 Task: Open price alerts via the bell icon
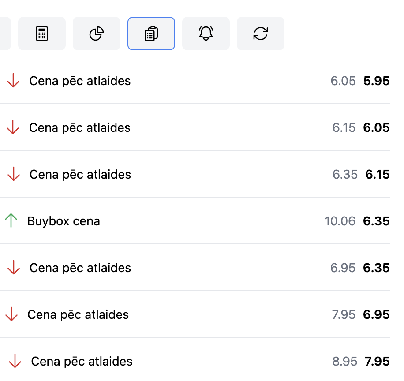click(206, 34)
